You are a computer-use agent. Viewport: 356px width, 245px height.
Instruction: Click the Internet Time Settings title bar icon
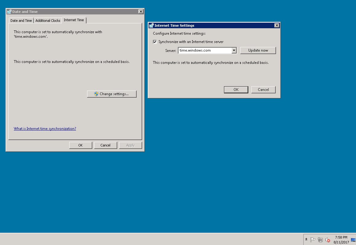tap(151, 25)
